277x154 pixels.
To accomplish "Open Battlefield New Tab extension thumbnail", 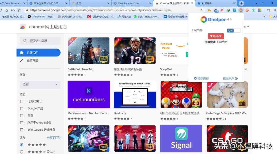I will point(89,51).
